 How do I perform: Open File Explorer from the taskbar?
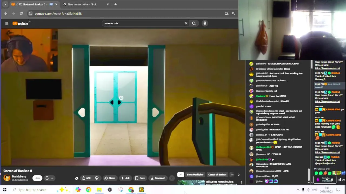pos(99,190)
